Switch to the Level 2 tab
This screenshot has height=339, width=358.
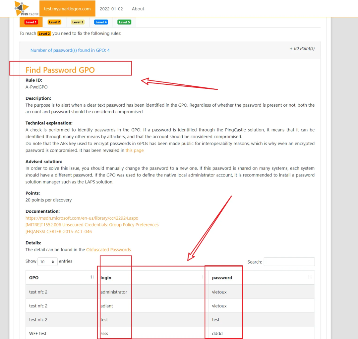54,22
